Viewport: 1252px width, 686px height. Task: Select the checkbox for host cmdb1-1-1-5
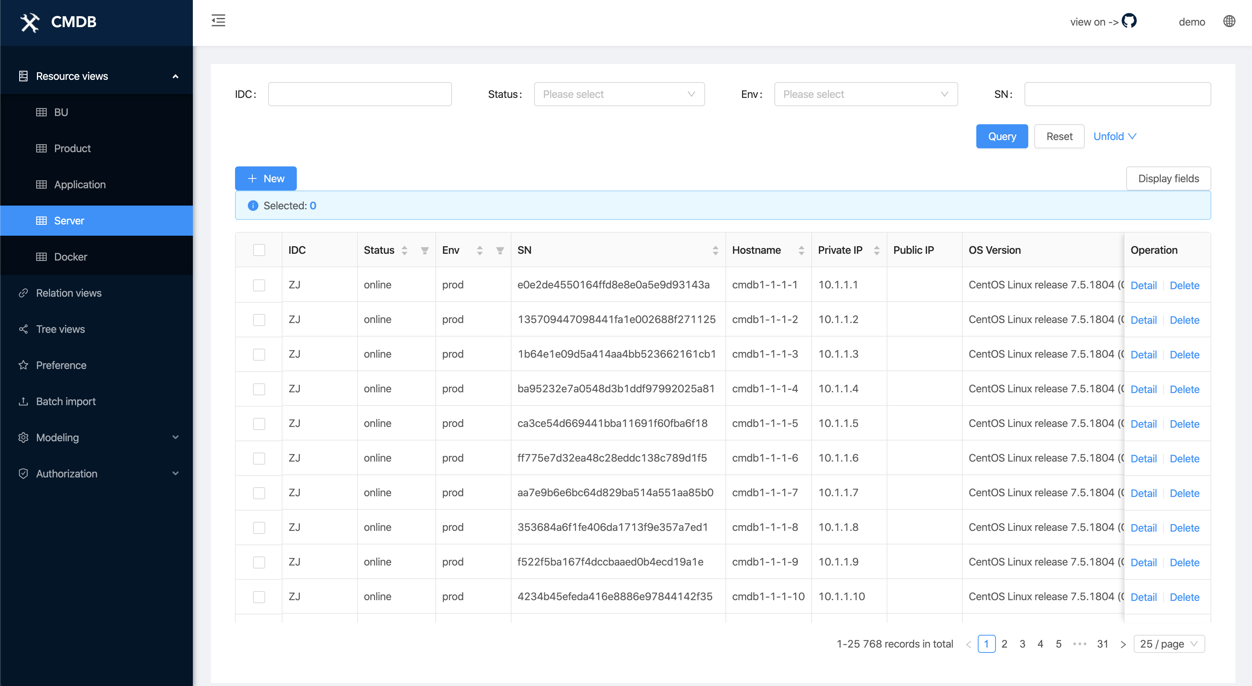[x=259, y=424]
